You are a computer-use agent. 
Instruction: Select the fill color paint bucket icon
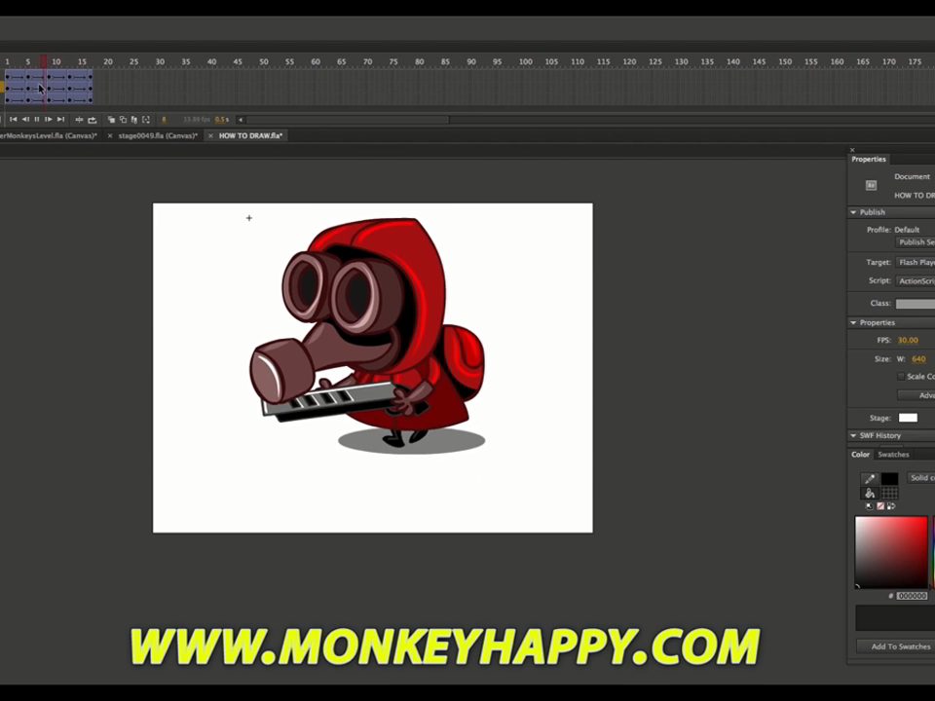point(870,493)
